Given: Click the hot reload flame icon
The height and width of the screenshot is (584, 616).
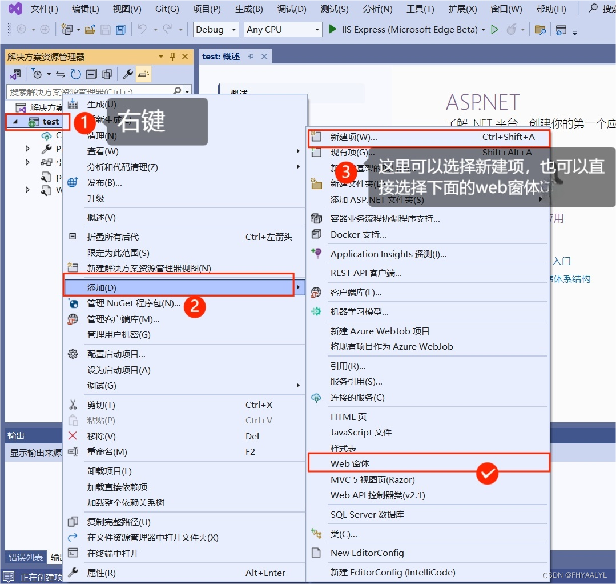Looking at the screenshot, I should pos(511,30).
